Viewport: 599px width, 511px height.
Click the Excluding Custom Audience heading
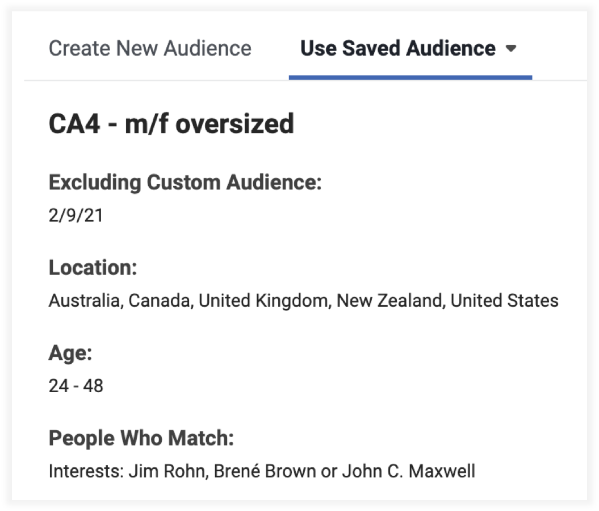click(185, 183)
